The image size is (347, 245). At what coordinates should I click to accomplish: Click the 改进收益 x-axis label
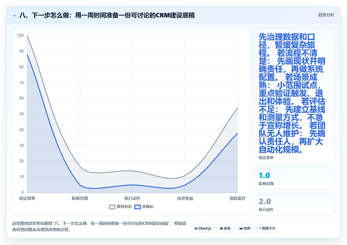[185, 198]
